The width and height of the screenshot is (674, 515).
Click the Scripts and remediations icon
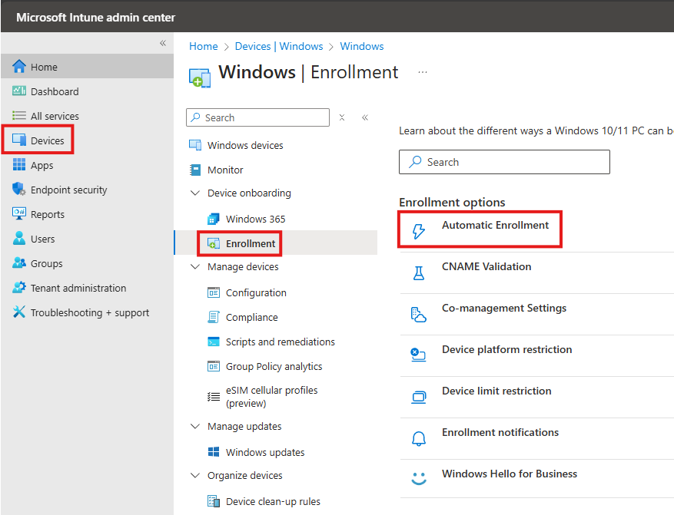click(213, 342)
